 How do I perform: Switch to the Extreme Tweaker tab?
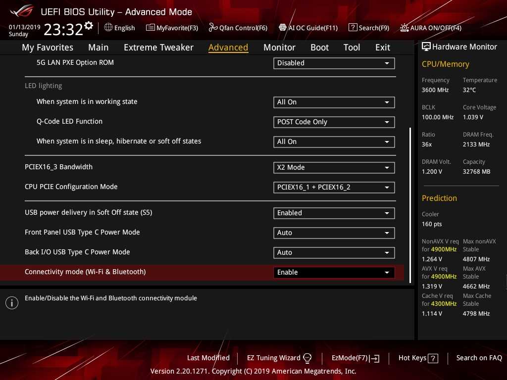coord(158,47)
